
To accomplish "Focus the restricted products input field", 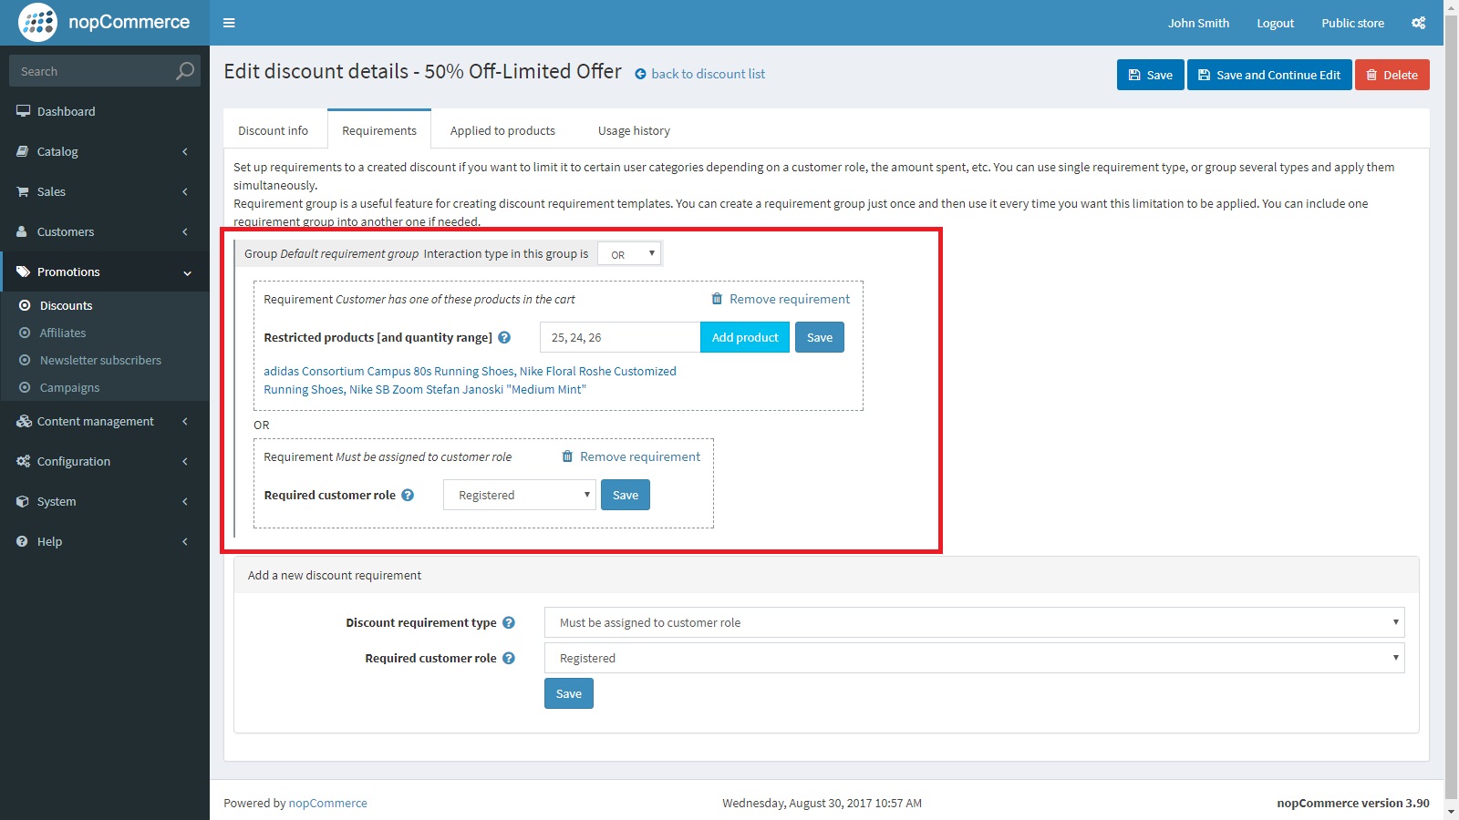I will [620, 337].
